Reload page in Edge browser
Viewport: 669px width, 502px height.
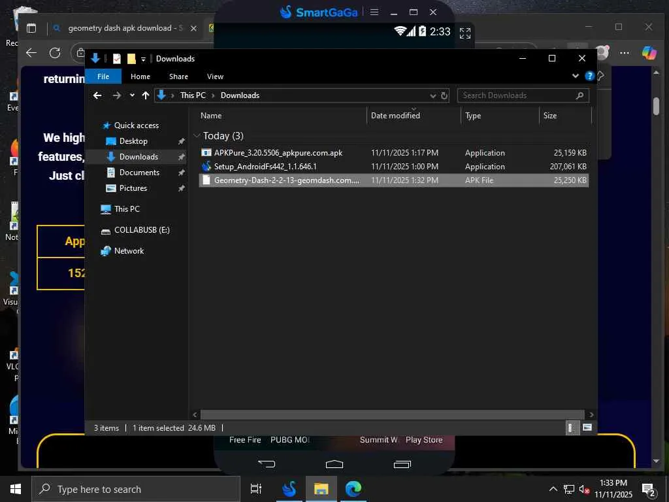point(55,53)
